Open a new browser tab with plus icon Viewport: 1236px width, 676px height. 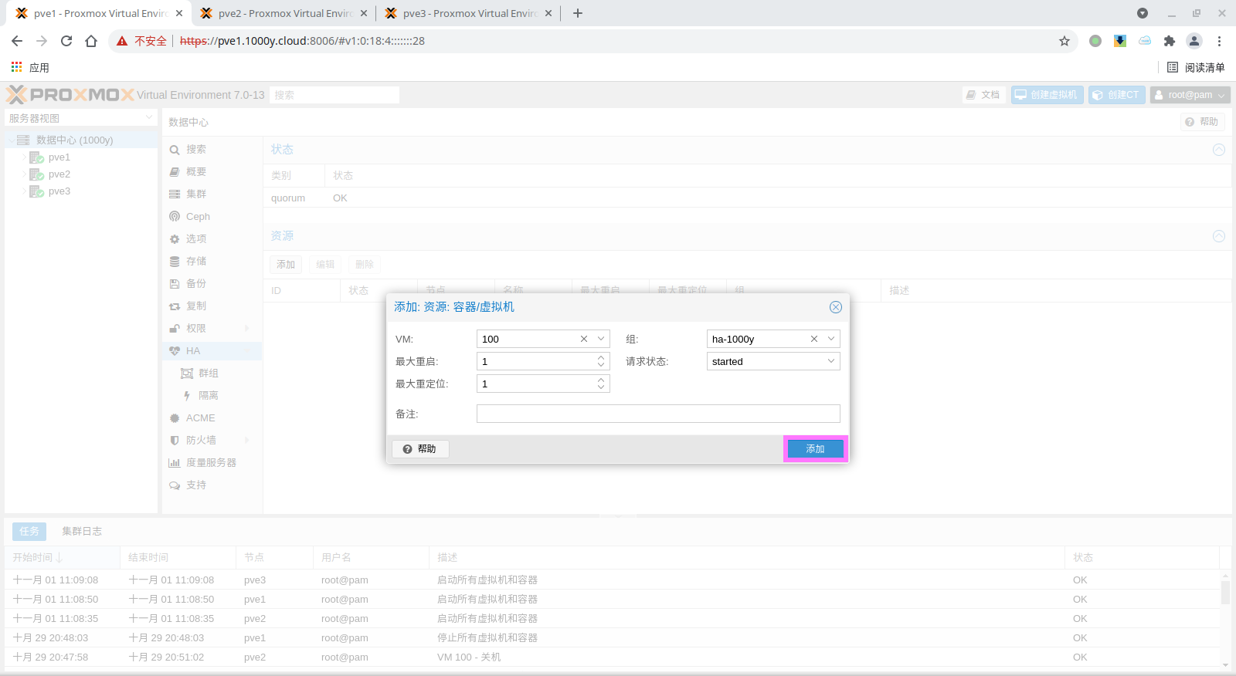coord(578,13)
